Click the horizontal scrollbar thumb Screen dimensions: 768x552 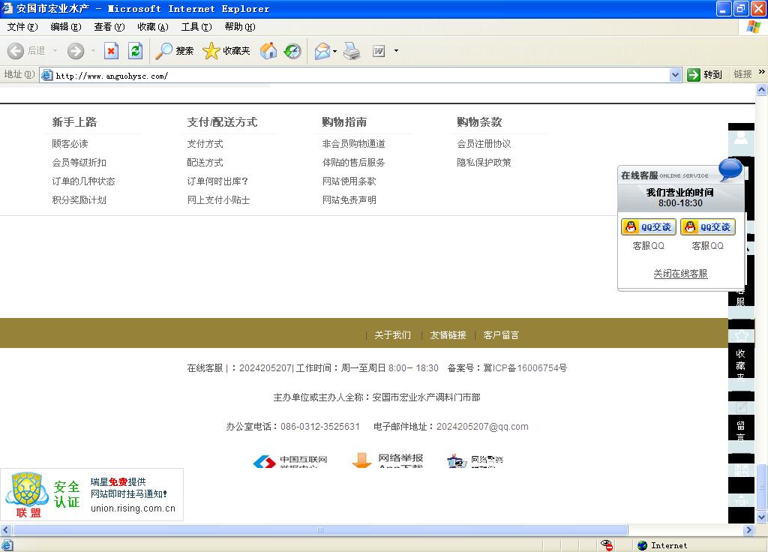tap(319, 530)
